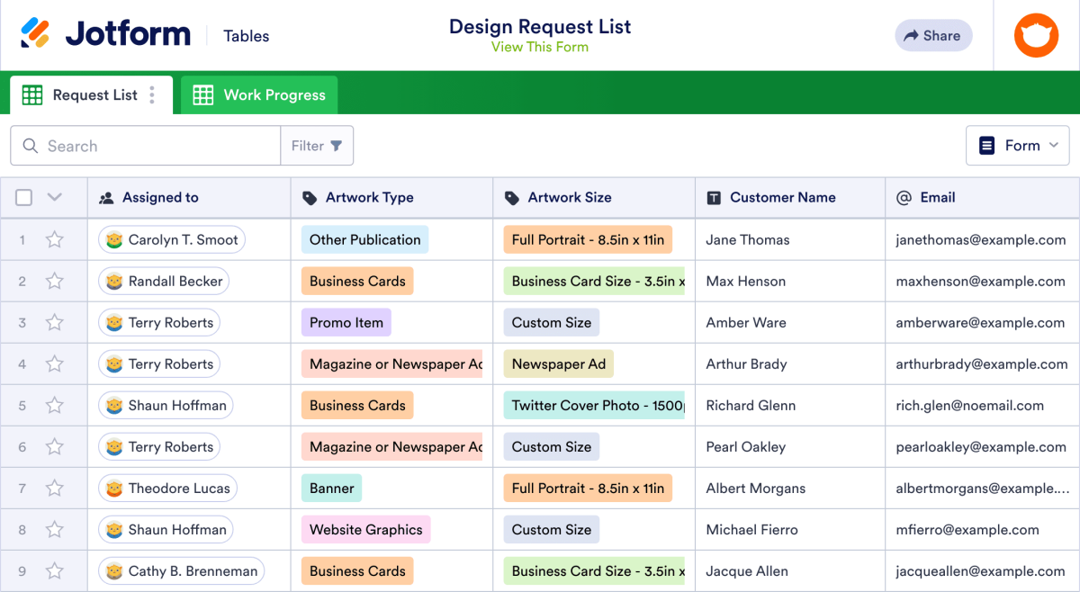
Task: Click the @ icon on the Email column header
Action: point(904,197)
